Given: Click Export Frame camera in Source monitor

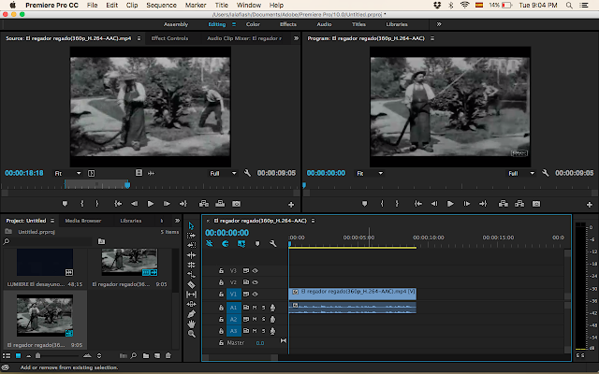Looking at the screenshot, I should pyautogui.click(x=237, y=204).
